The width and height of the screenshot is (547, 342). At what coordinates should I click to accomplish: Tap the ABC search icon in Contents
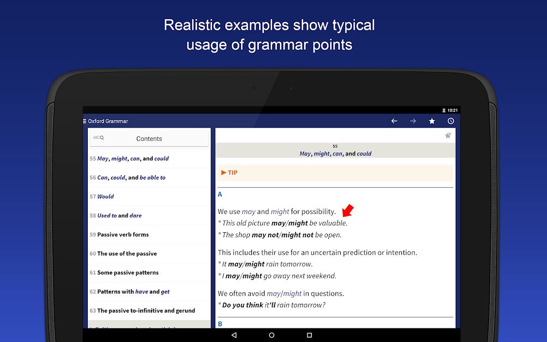pyautogui.click(x=98, y=137)
